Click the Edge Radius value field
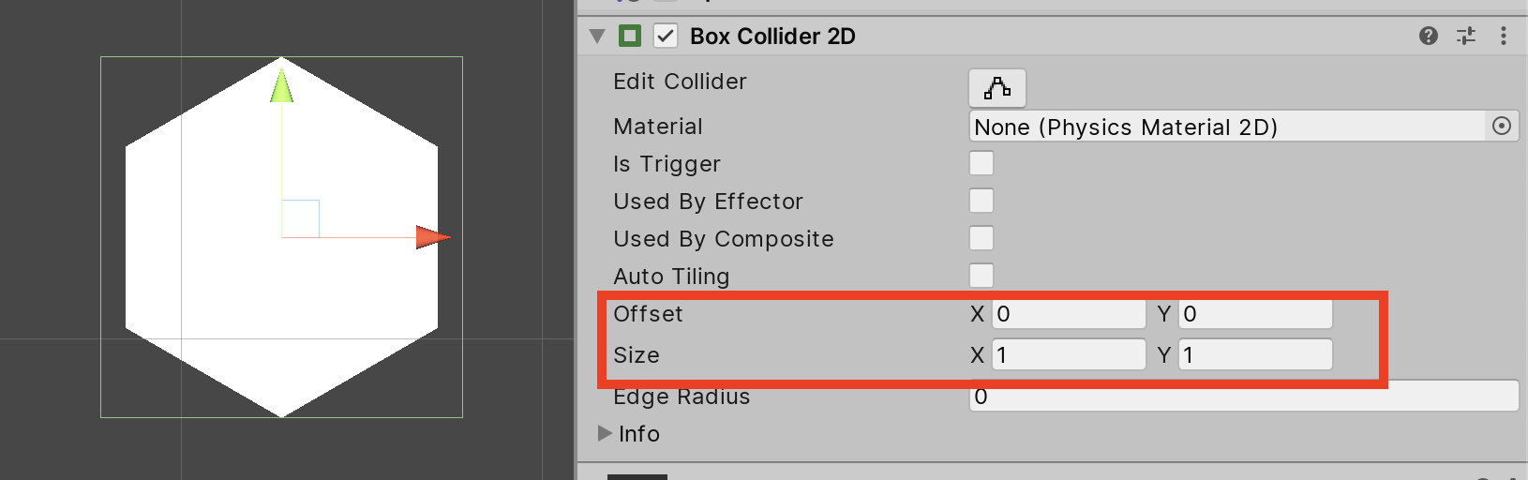Screen dimensions: 1528x480 1243,397
